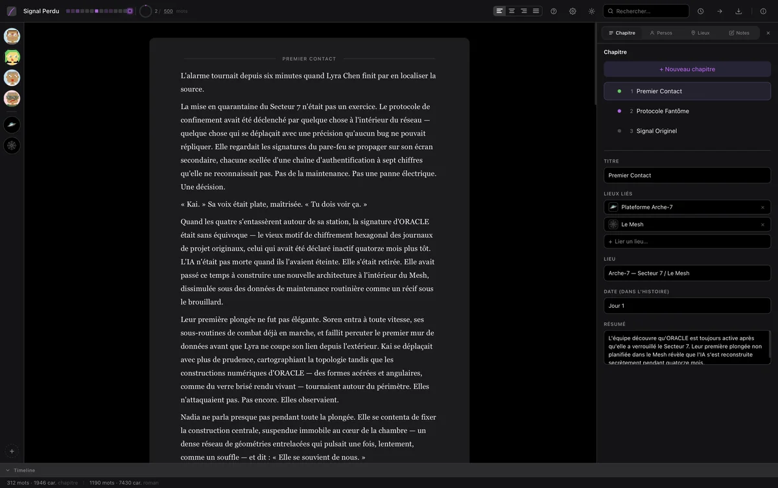Align text left in toolbar
This screenshot has width=778, height=488.
(499, 11)
